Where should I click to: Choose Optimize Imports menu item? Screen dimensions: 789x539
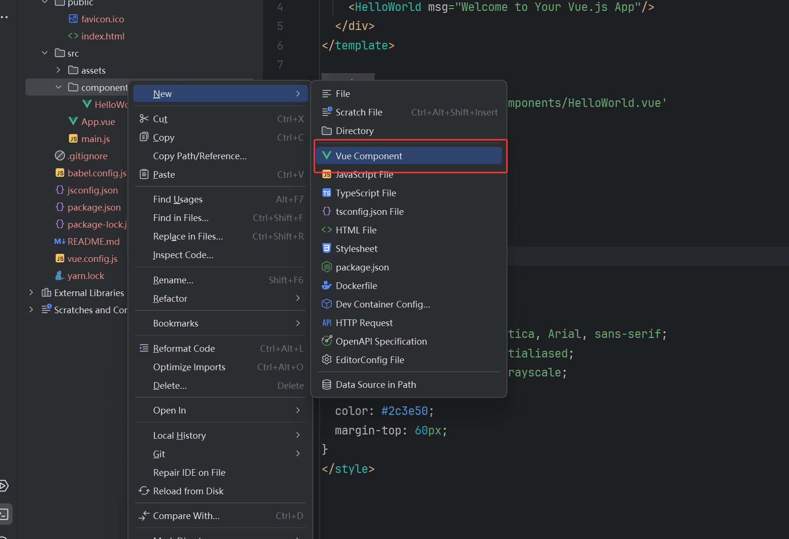[x=221, y=367]
